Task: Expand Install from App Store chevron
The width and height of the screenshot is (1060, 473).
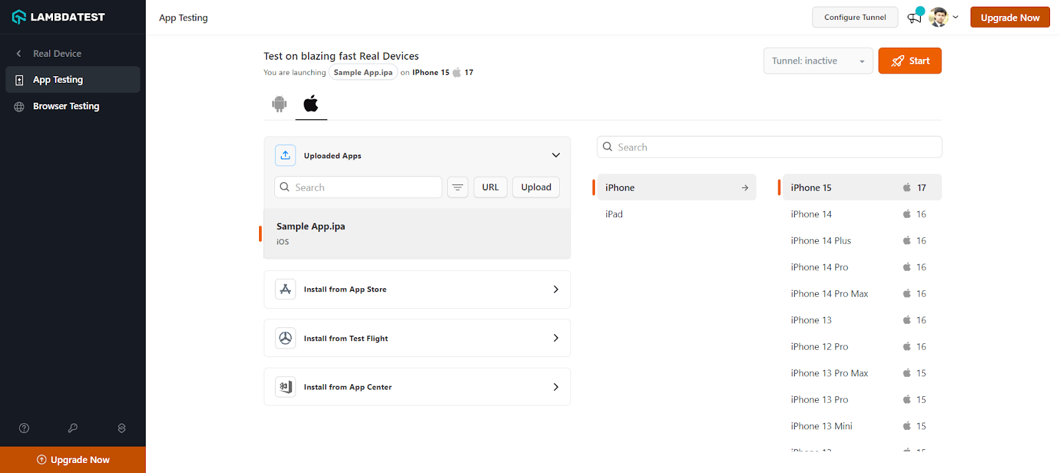Action: [x=556, y=289]
